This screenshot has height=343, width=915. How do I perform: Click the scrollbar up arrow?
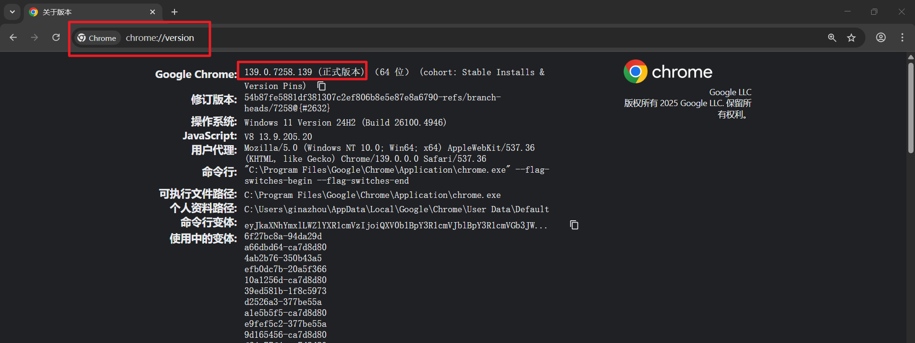(911, 57)
